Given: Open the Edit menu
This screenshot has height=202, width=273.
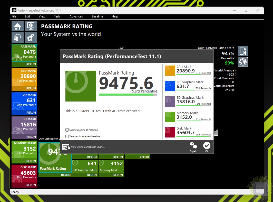Looking at the screenshot, I should tap(27, 16).
